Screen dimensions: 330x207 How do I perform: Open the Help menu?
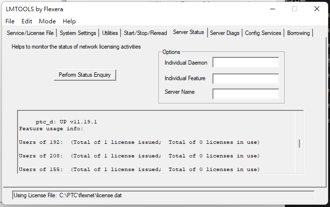(x=69, y=21)
